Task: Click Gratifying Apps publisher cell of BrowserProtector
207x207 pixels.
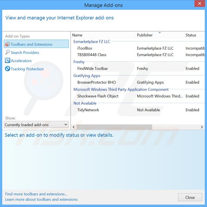Action: point(150,82)
